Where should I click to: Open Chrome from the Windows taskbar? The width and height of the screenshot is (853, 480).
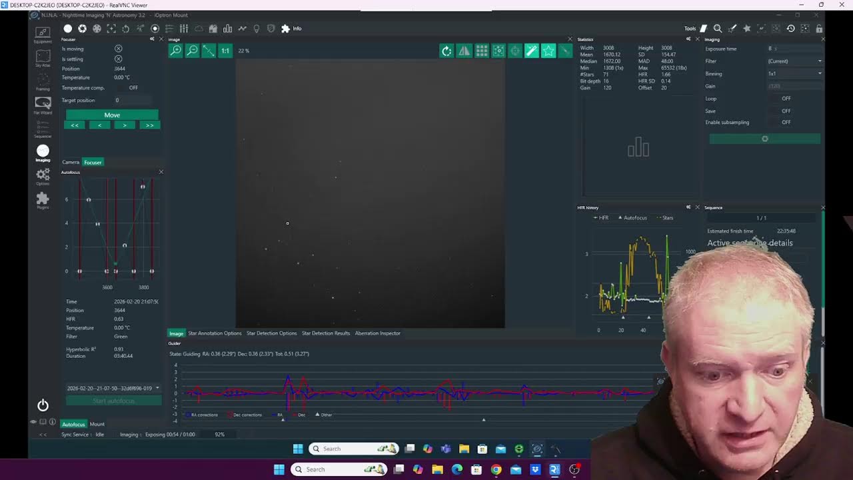496,469
